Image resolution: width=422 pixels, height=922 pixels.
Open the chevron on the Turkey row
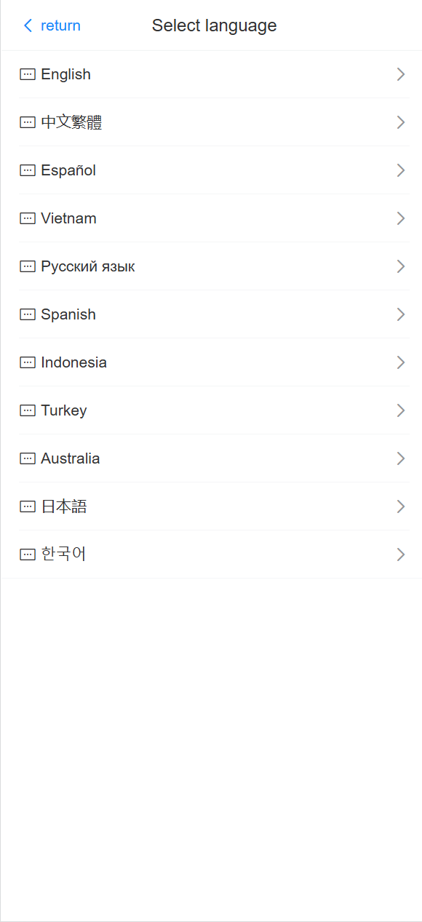coord(400,410)
